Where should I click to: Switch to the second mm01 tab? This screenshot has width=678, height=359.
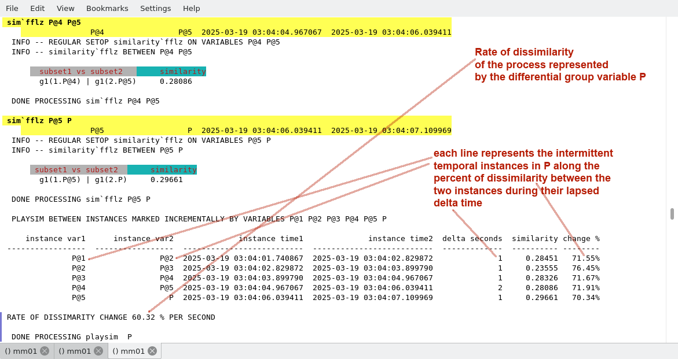click(75, 351)
